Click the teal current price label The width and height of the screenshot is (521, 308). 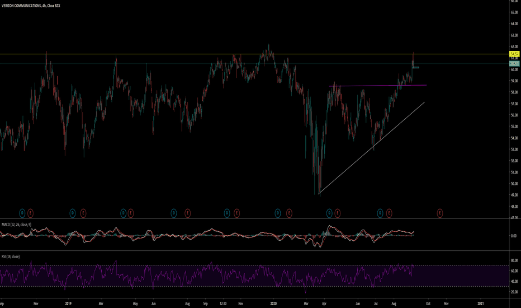pos(514,64)
